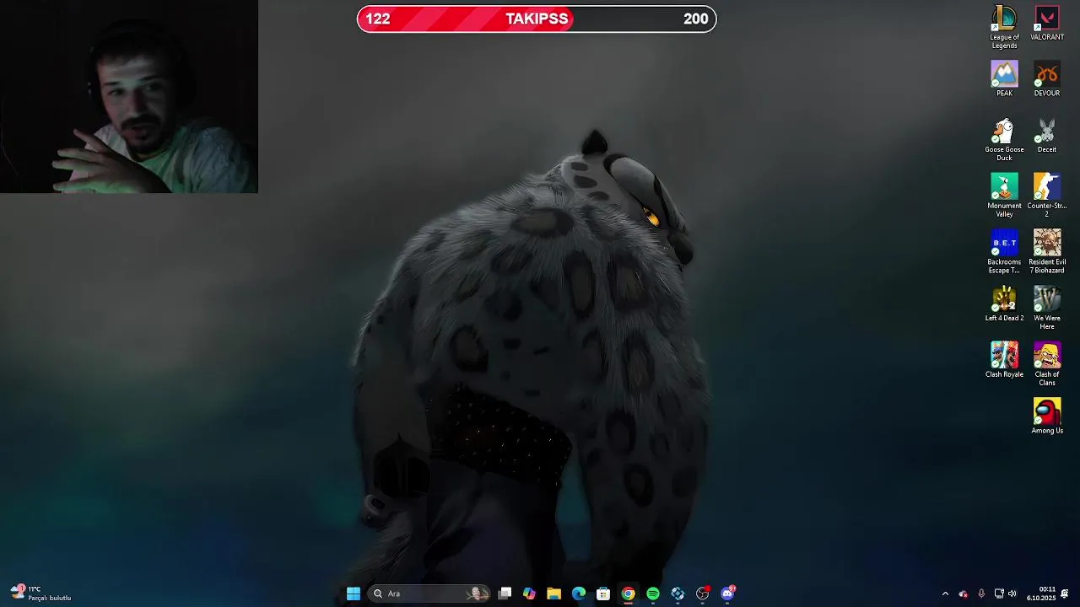Expand the hidden system tray icons chevron
Image resolution: width=1080 pixels, height=607 pixels.
[945, 594]
